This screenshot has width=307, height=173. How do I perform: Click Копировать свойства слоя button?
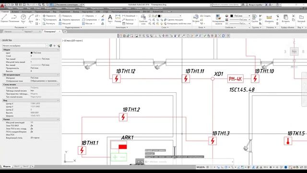tap(177, 24)
